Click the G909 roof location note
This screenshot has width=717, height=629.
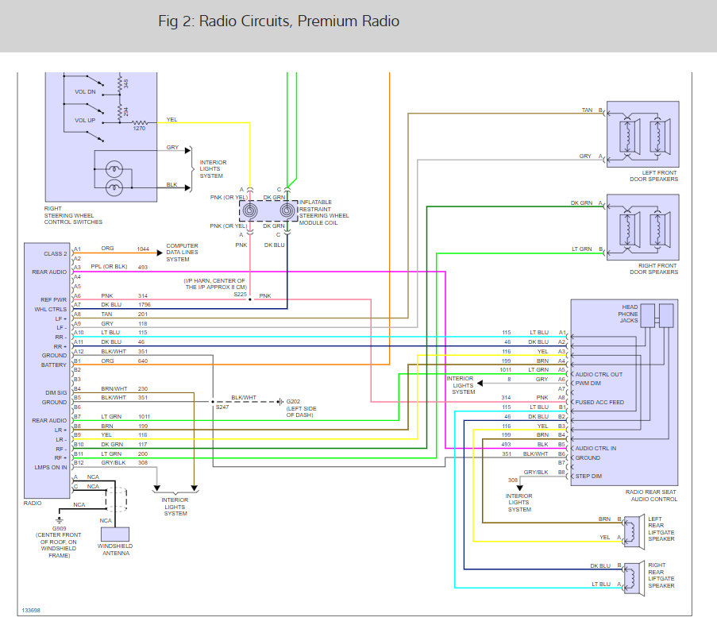(x=59, y=546)
